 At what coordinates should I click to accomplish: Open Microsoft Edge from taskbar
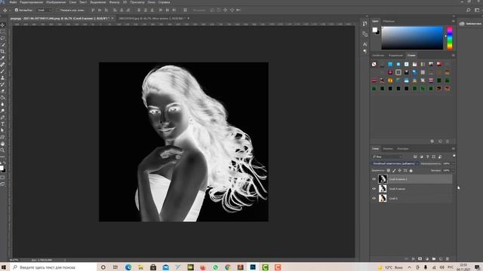[x=128, y=267]
